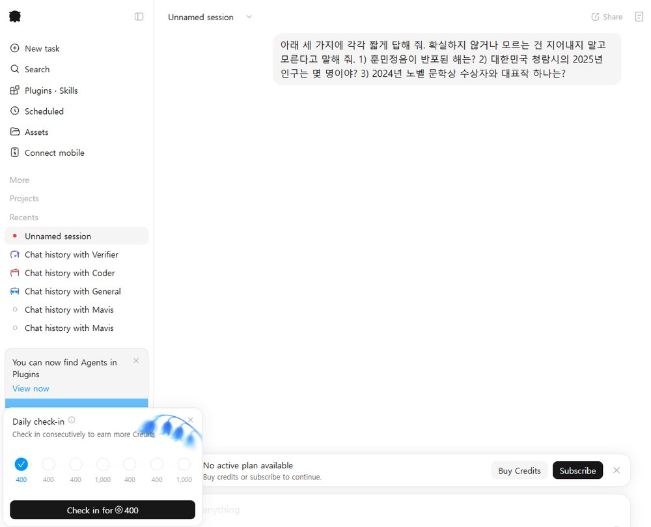
Task: Click the message input field
Action: pyautogui.click(x=417, y=510)
